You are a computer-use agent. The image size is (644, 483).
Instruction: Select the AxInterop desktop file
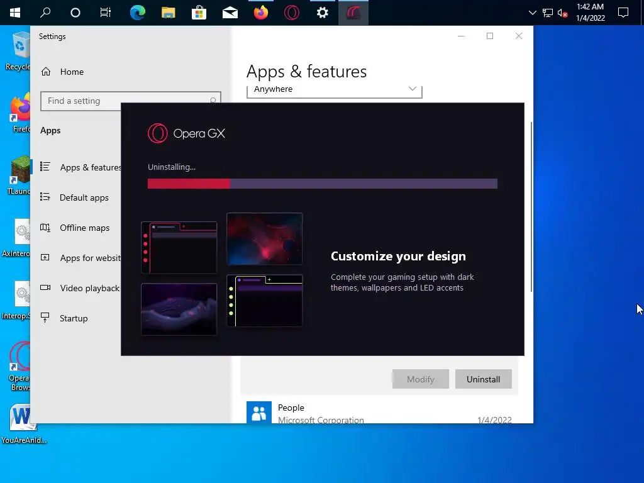pos(16,238)
